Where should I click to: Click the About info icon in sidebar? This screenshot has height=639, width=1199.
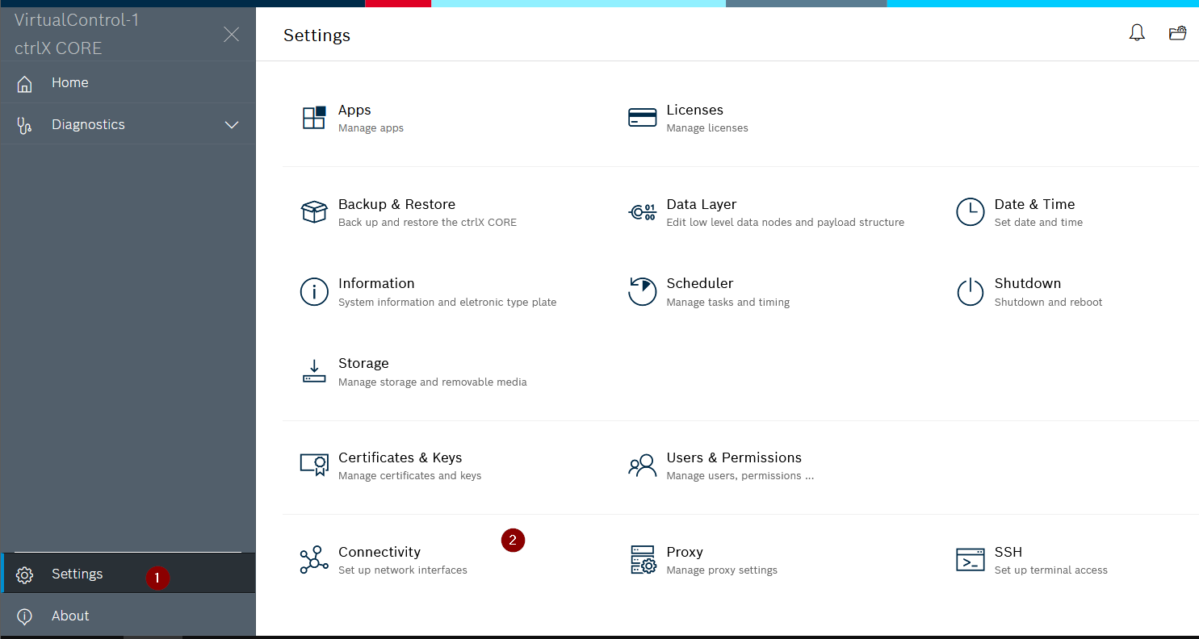[x=25, y=616]
